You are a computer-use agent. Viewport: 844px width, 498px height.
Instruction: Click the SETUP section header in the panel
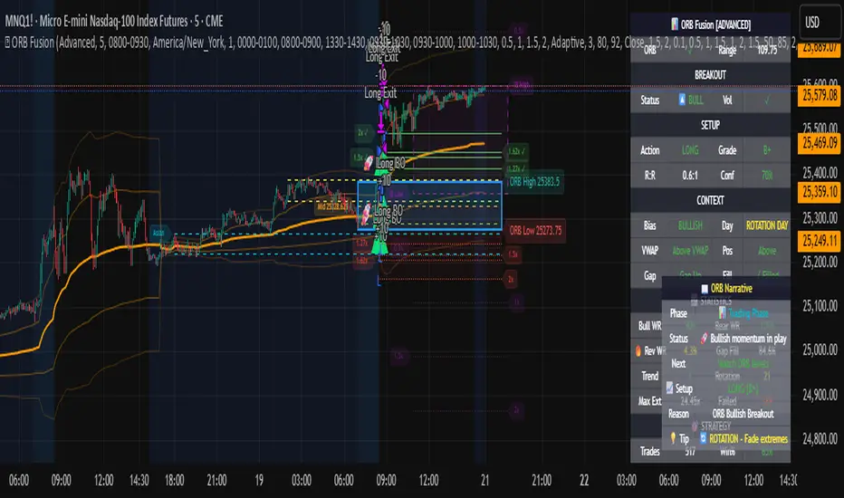click(710, 126)
